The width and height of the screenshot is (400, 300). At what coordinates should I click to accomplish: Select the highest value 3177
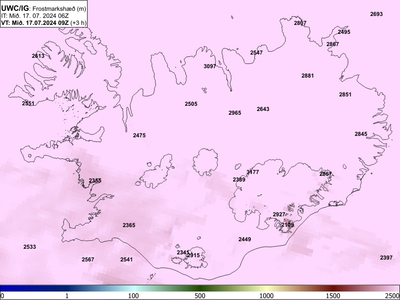point(253,172)
